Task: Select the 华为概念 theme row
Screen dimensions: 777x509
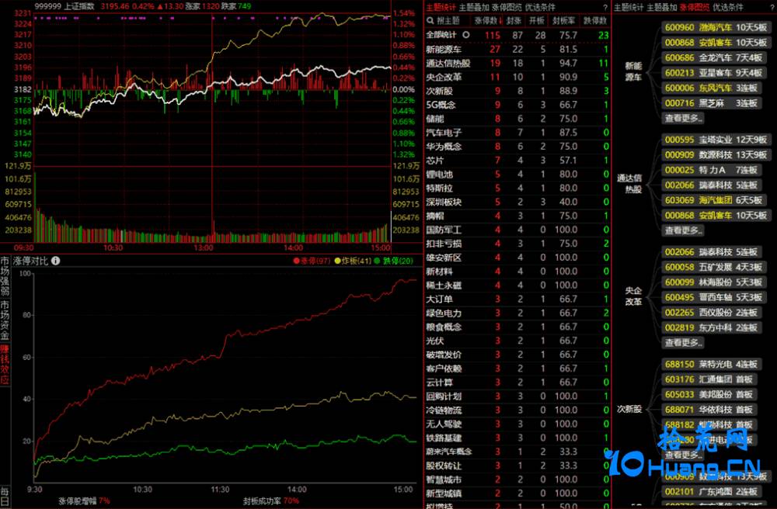Action: 517,147
